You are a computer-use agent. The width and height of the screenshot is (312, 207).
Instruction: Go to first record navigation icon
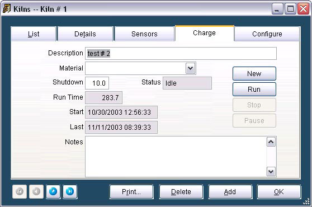pos(20,191)
